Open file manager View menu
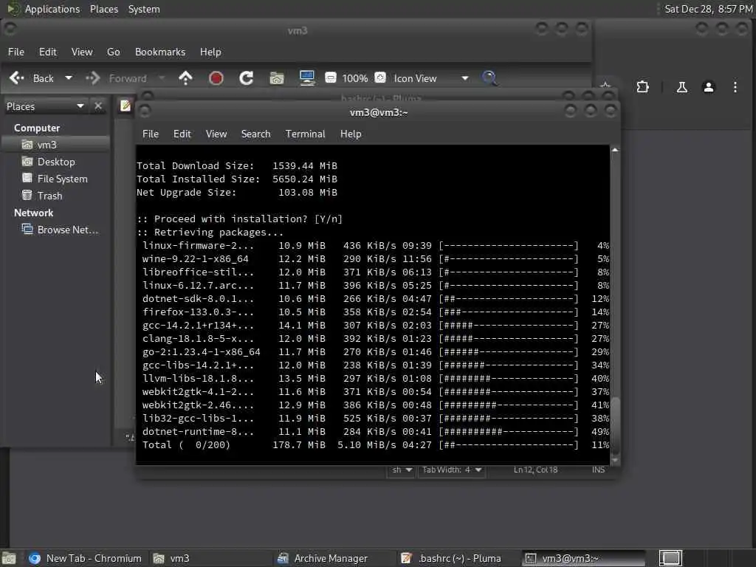Image resolution: width=756 pixels, height=567 pixels. [82, 52]
